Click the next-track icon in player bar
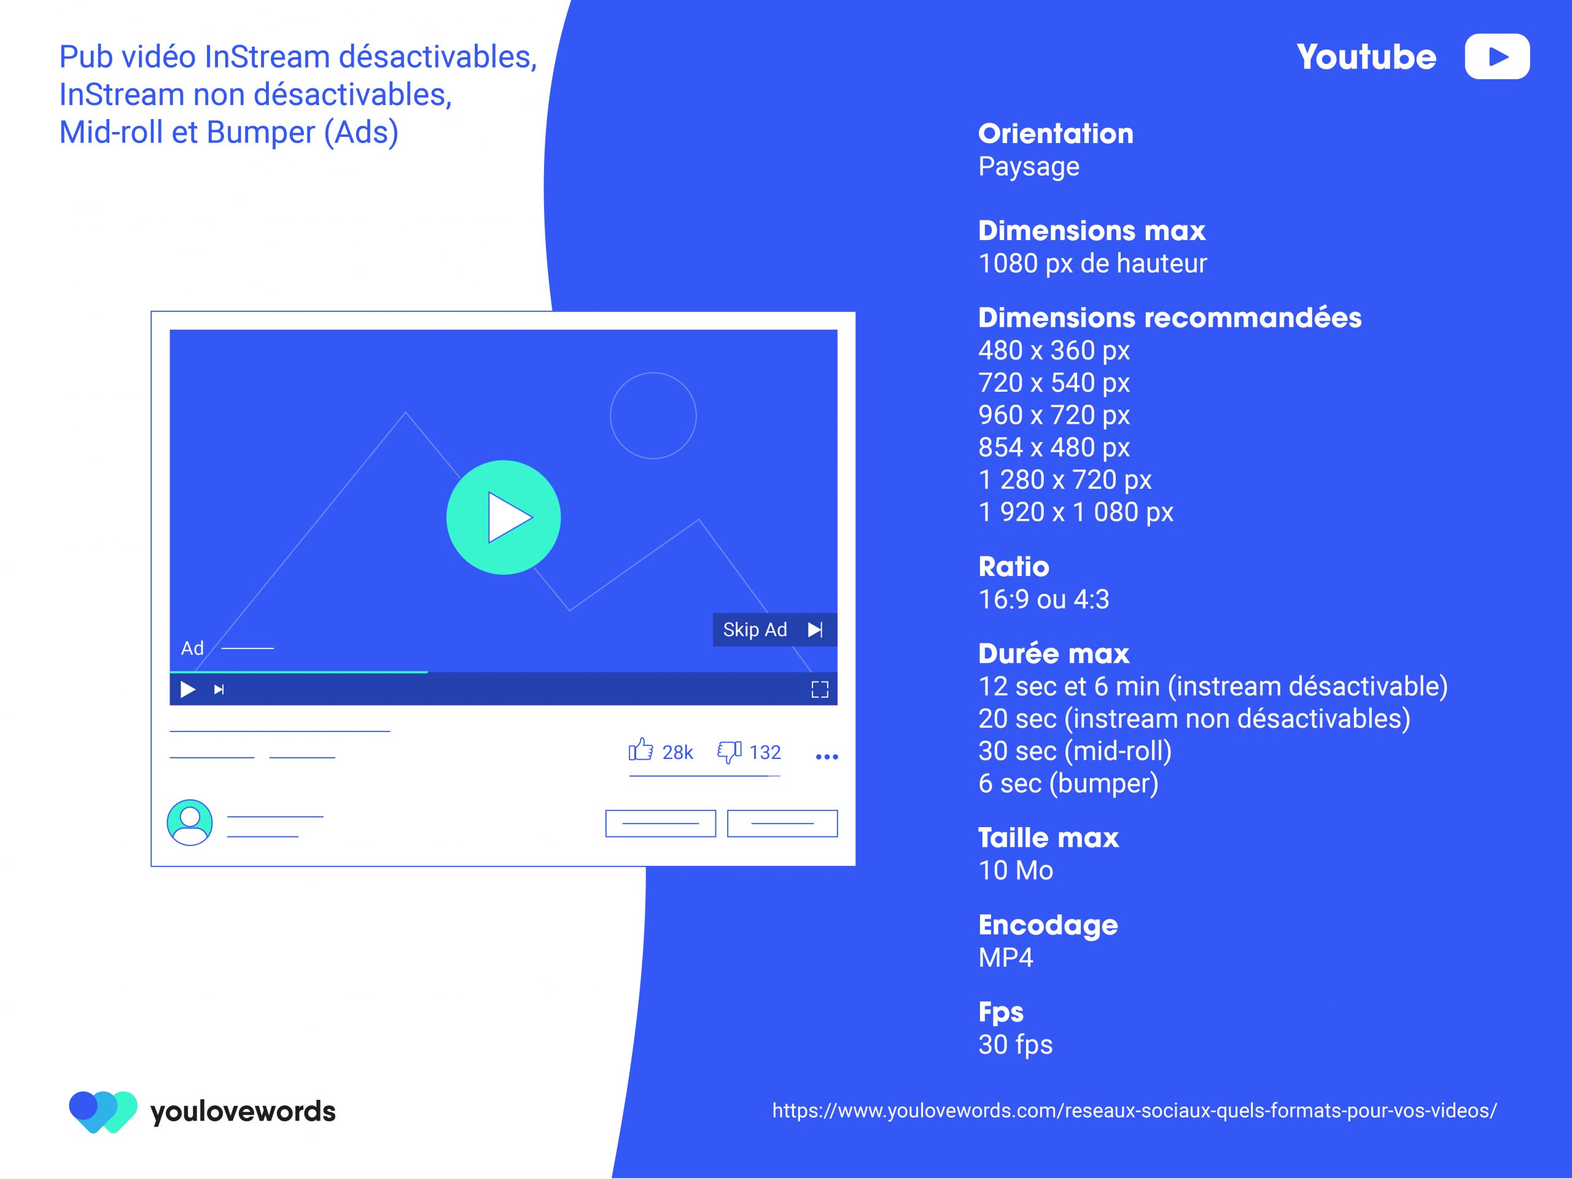 tap(219, 690)
